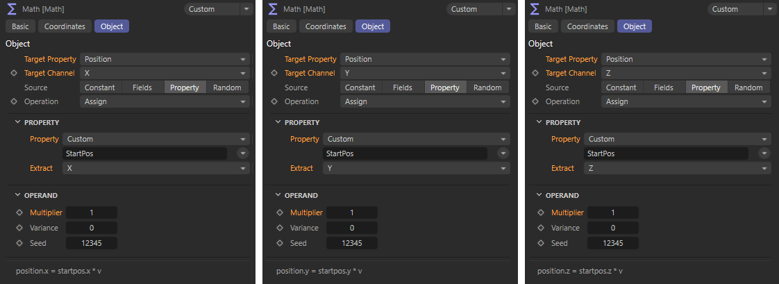The height and width of the screenshot is (284, 779).
Task: Click keyframe diamond beside Target Channel X
Action: (13, 73)
